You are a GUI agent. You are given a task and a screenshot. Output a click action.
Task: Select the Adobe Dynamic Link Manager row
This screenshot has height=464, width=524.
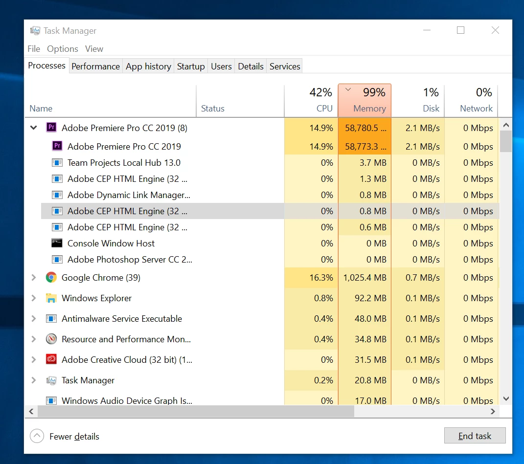coord(270,195)
